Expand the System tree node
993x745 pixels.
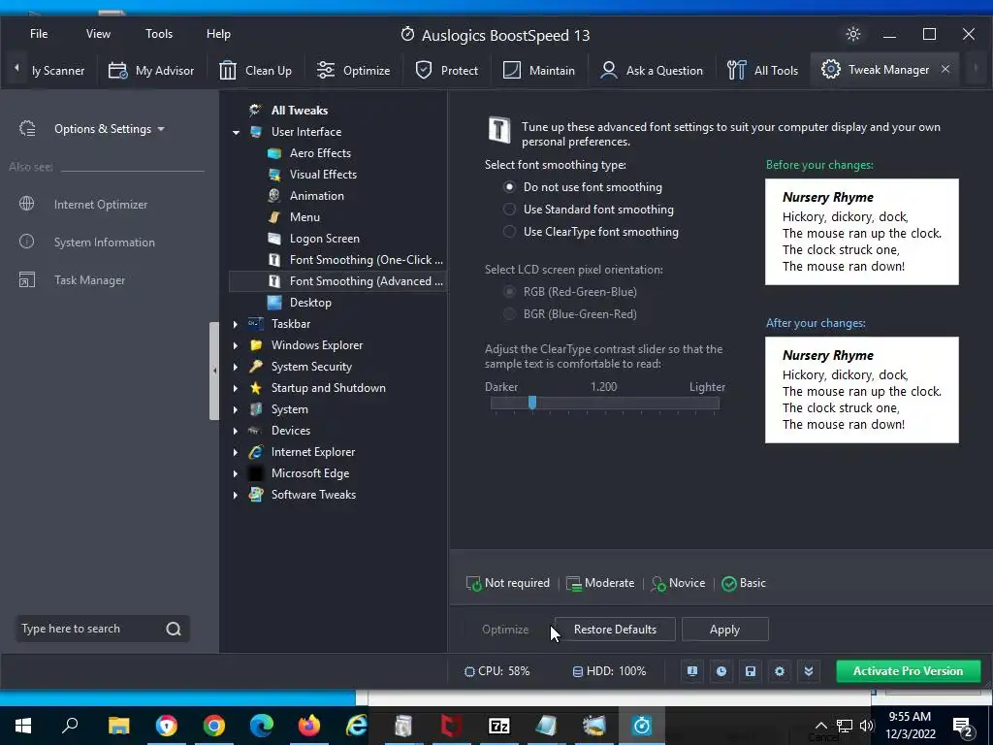coord(236,410)
